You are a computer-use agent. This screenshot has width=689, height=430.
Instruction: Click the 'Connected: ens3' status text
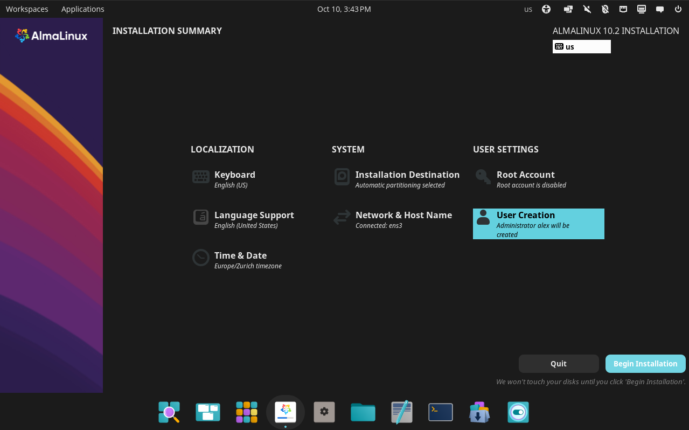(x=379, y=226)
